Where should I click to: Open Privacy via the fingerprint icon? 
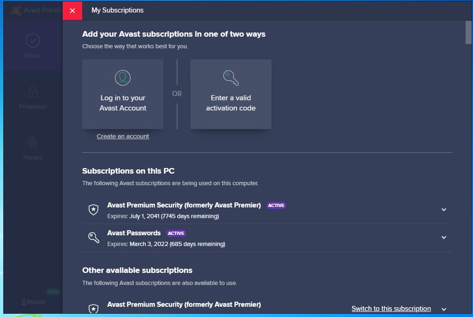click(32, 142)
